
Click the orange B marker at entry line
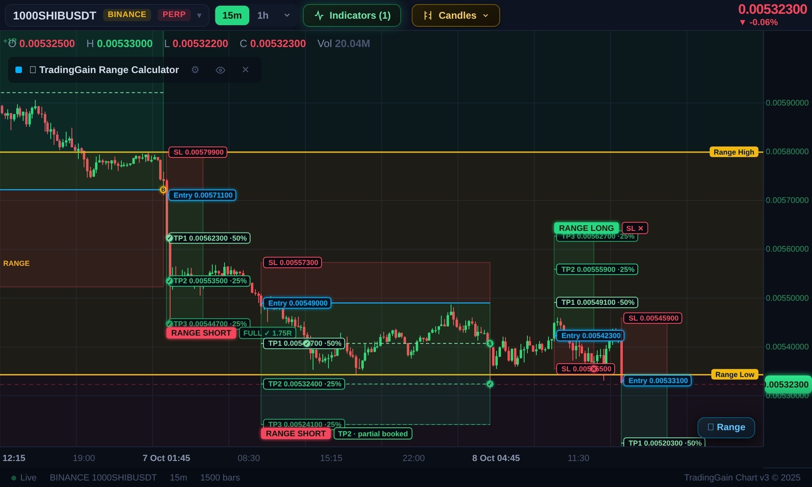(163, 190)
